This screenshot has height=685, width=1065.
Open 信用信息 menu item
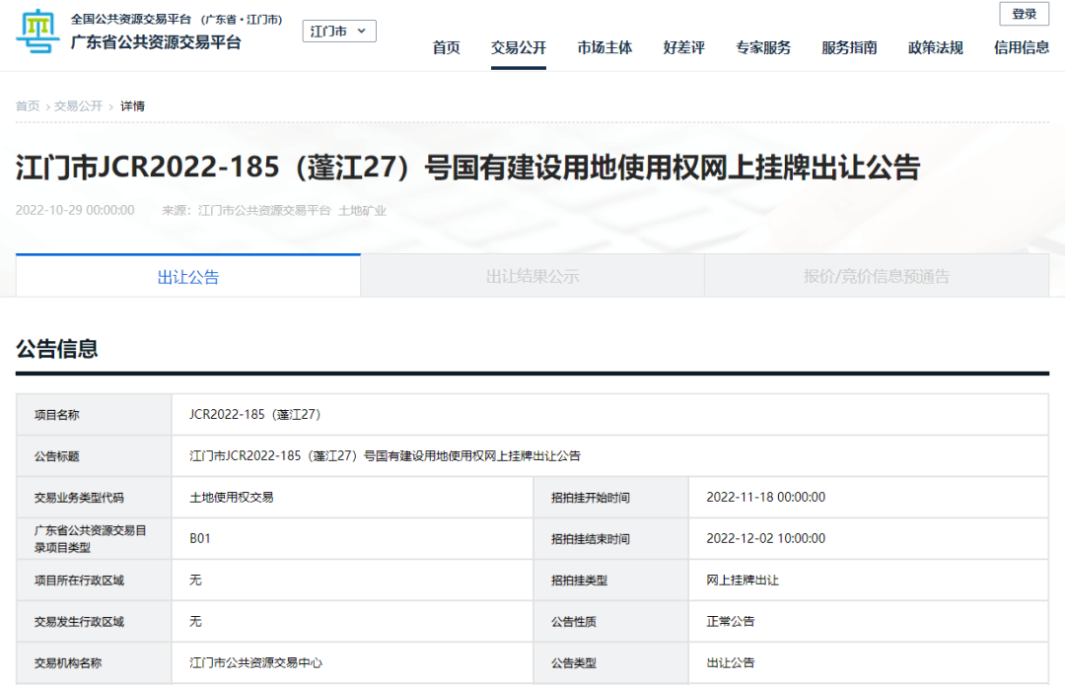(x=1022, y=47)
